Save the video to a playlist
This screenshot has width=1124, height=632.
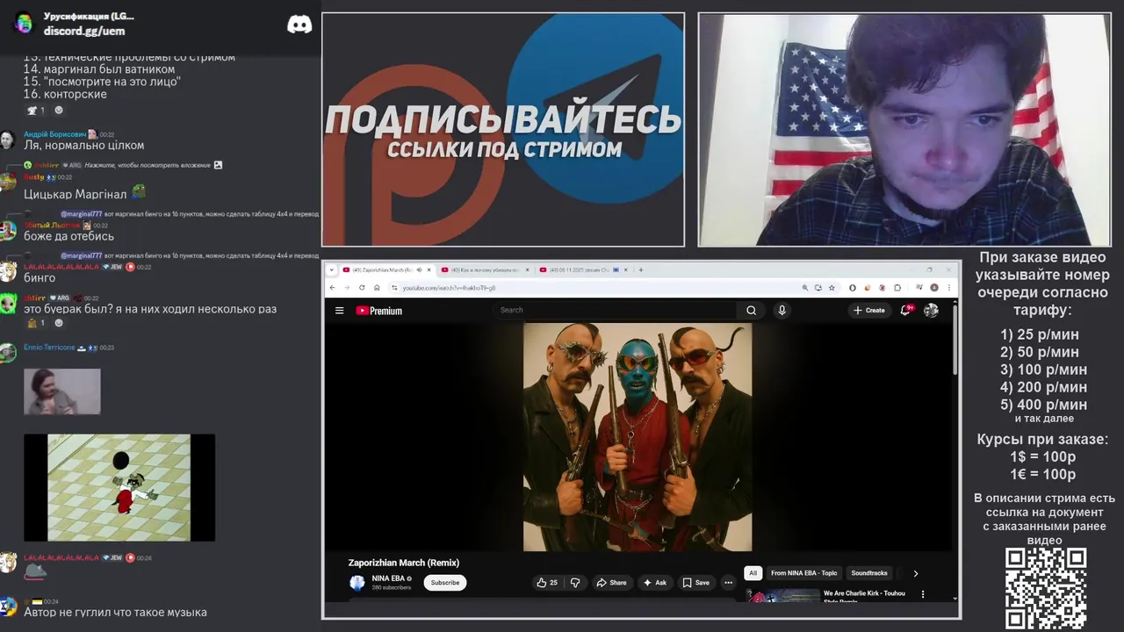[695, 582]
